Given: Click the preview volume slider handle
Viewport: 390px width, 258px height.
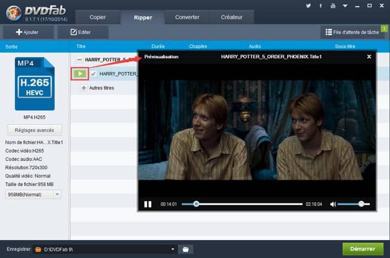Looking at the screenshot, I should (361, 204).
